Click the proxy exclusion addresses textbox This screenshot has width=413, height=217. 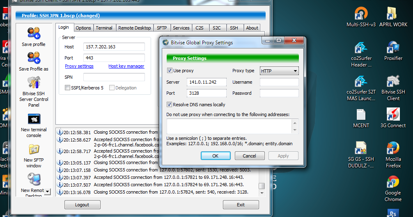pos(229,126)
